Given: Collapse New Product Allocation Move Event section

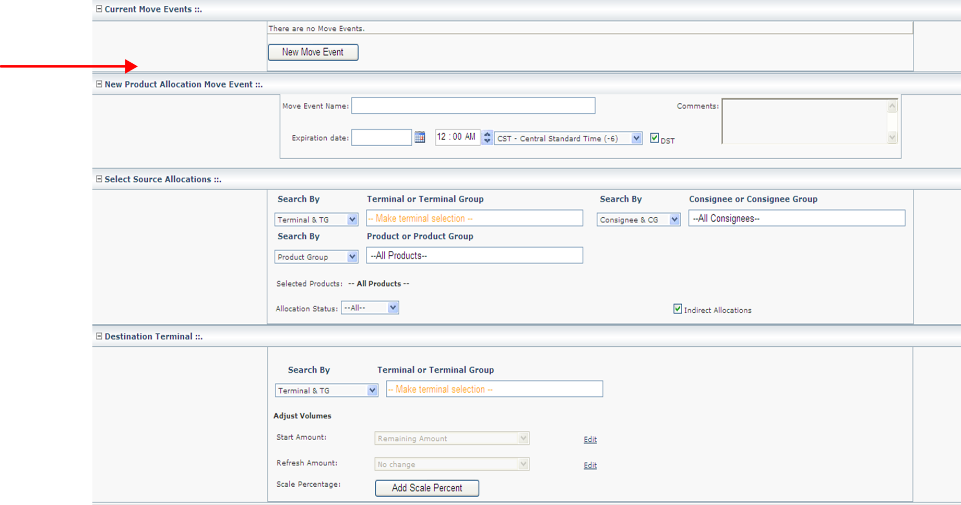Looking at the screenshot, I should coord(99,84).
